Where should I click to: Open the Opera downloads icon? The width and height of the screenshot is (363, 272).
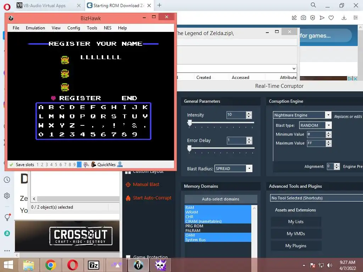(344, 18)
